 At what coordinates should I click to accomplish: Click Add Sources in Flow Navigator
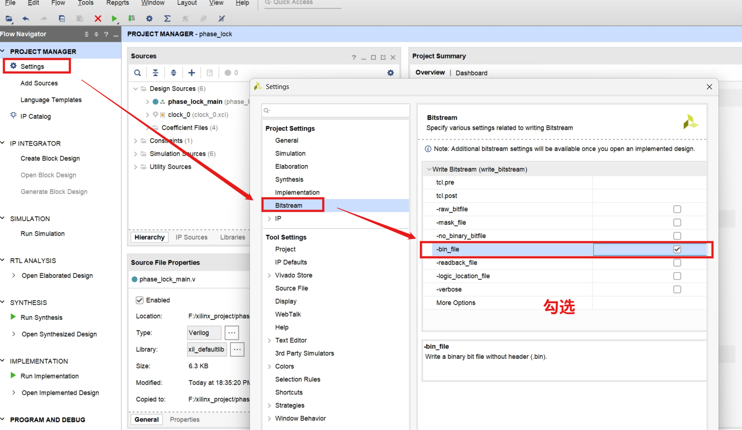(x=39, y=83)
